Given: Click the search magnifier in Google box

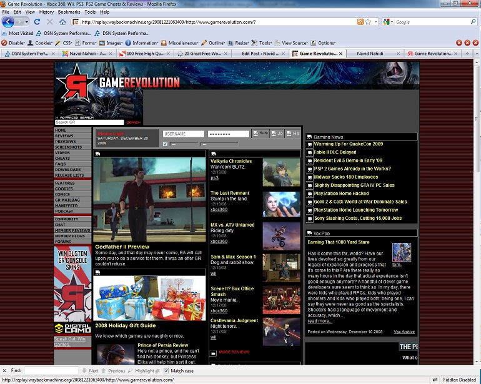Looking at the screenshot, I should pos(473,22).
